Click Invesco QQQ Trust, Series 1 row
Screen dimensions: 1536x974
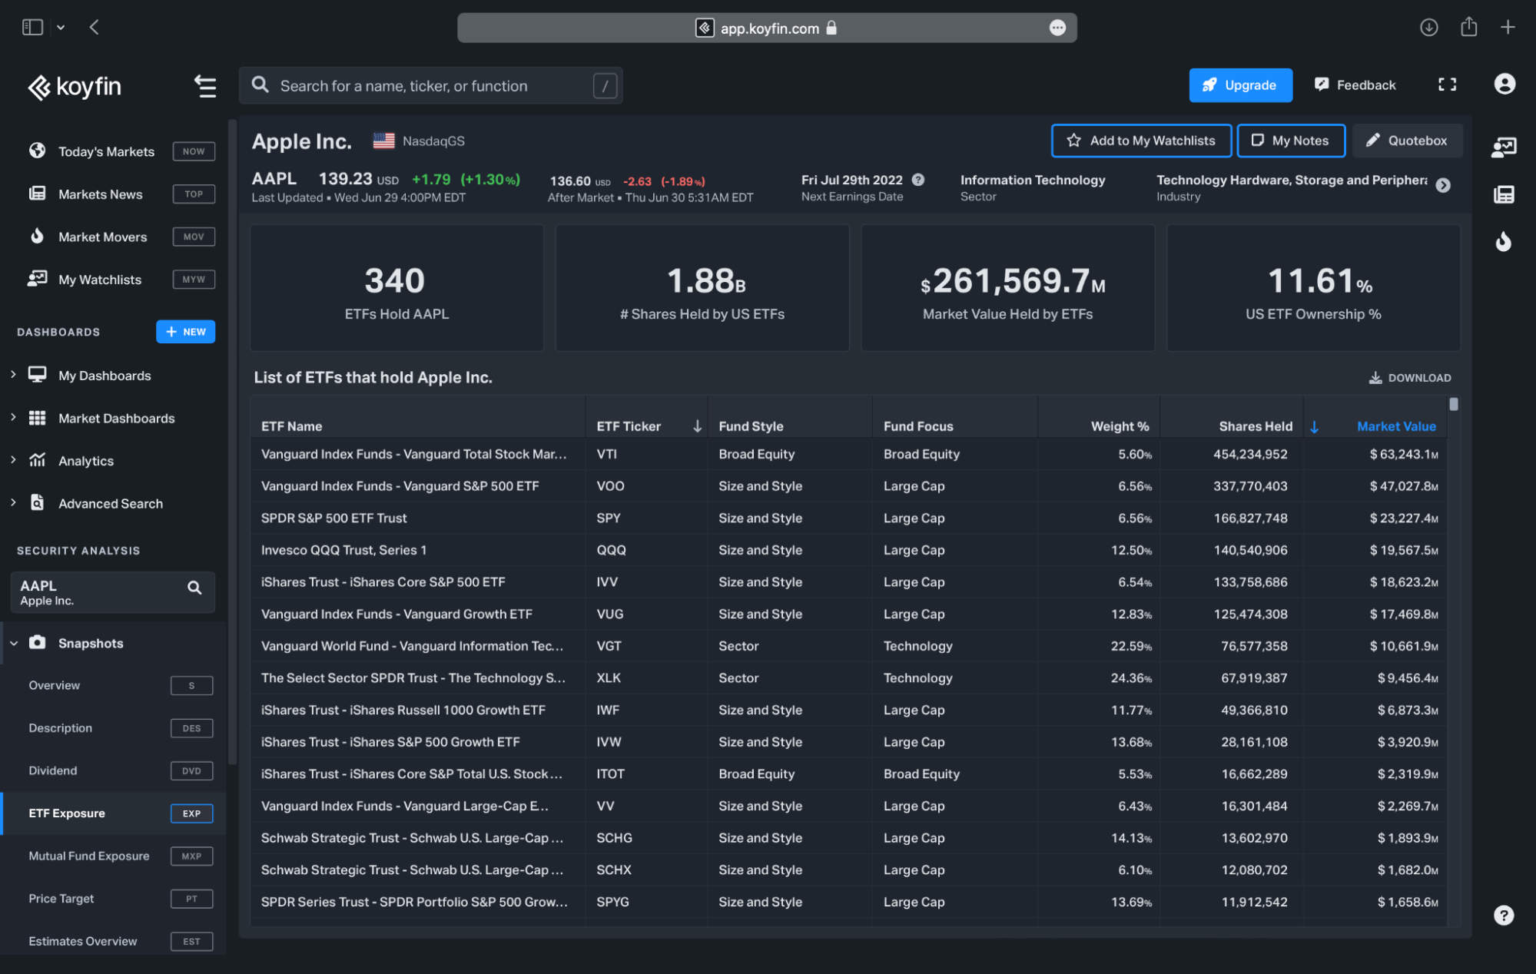849,550
